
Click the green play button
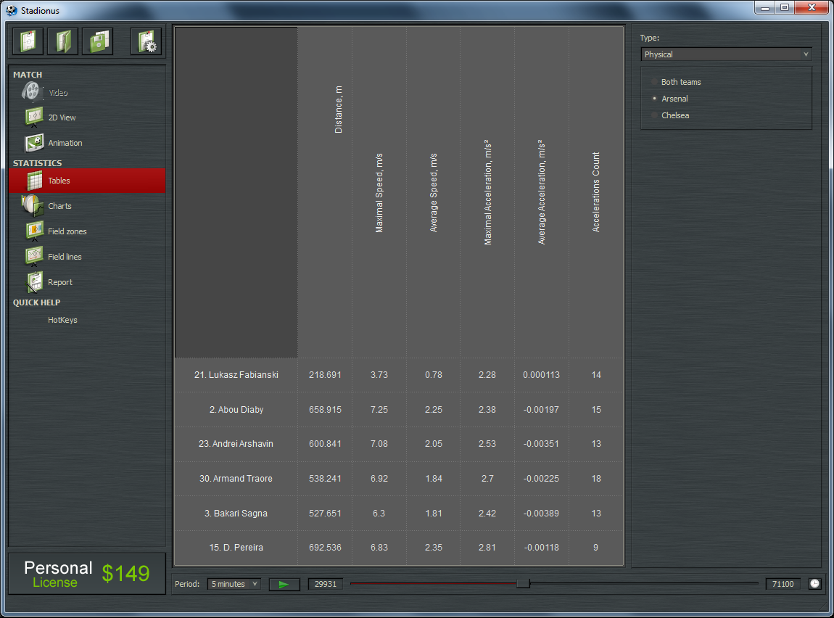point(284,585)
